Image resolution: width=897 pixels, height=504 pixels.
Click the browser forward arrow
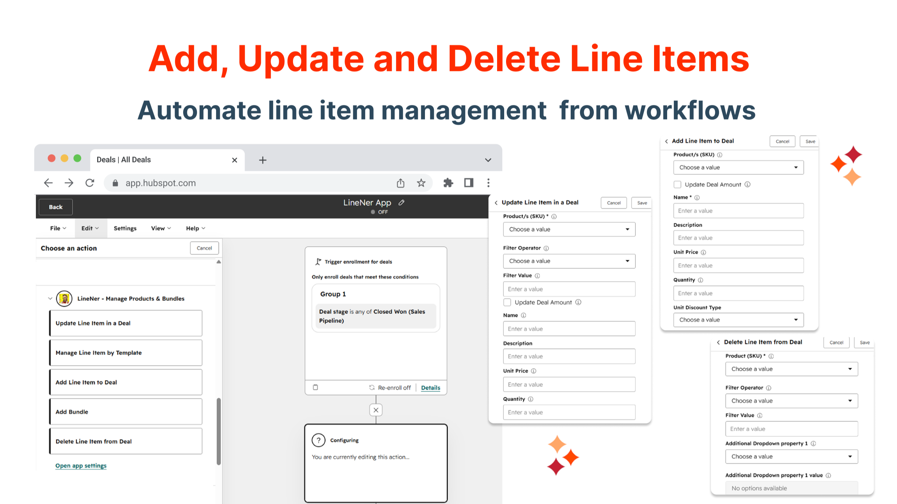tap(69, 183)
